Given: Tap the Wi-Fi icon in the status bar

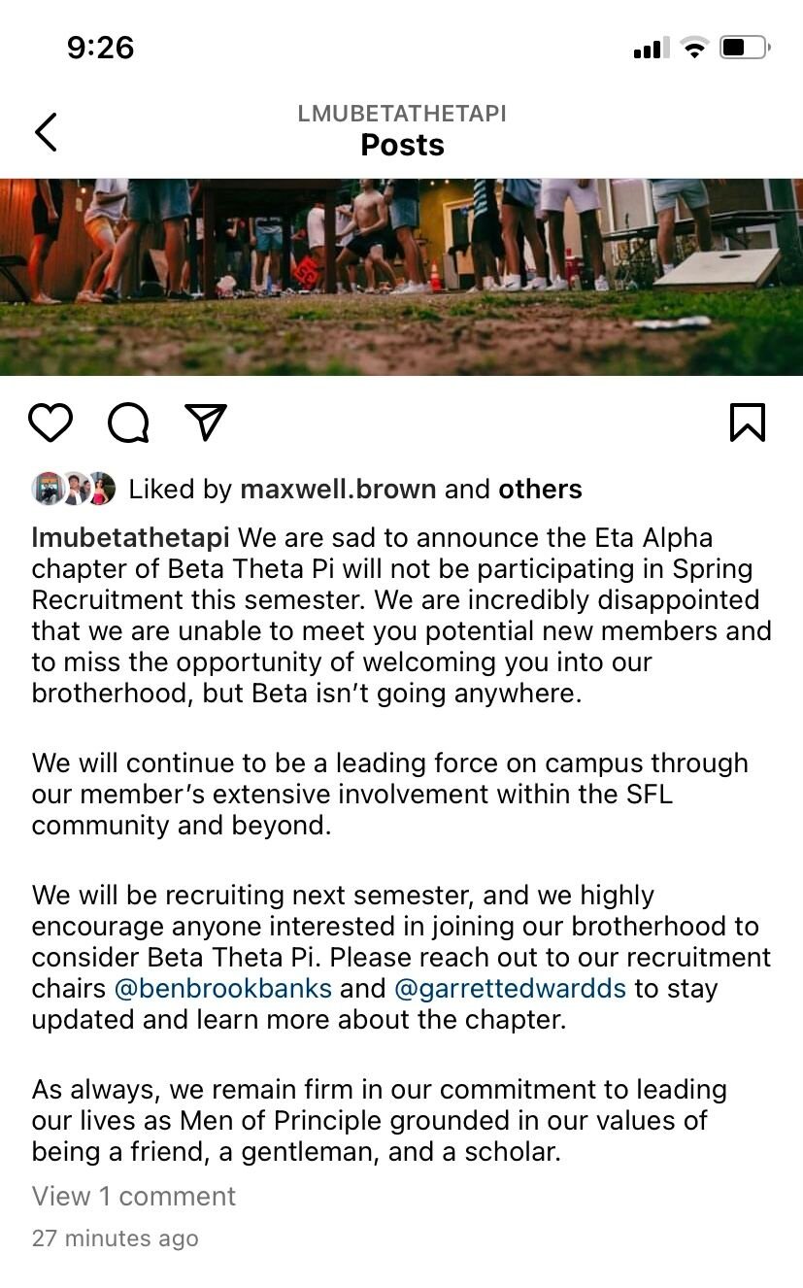Looking at the screenshot, I should 694,48.
